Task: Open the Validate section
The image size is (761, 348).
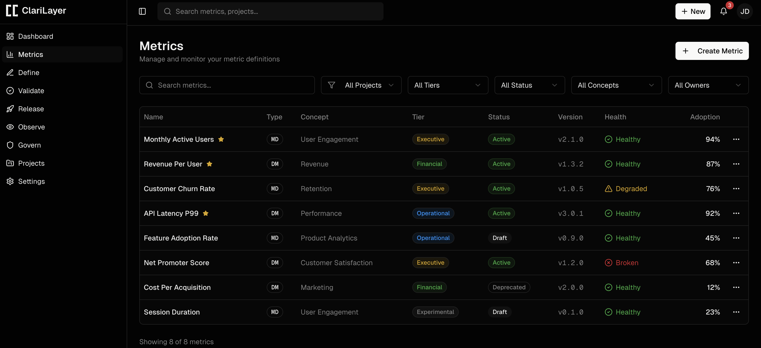Action: point(31,91)
